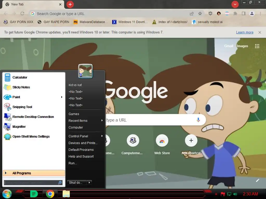Open Calculator from the Start menu

[34, 77]
